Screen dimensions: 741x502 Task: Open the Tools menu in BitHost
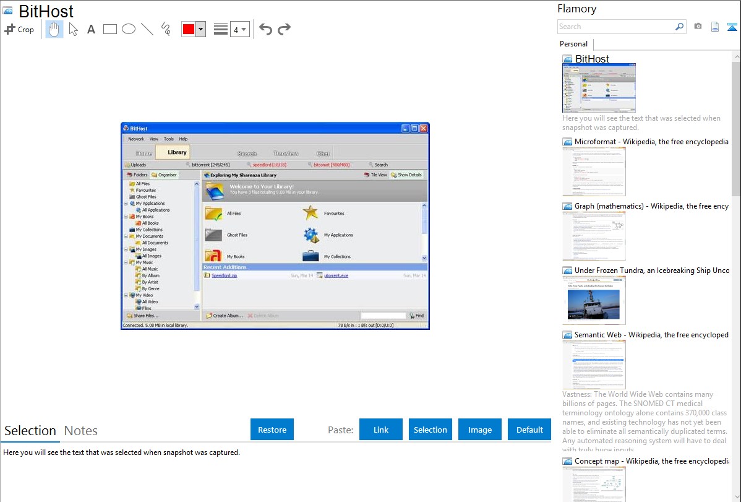(169, 139)
